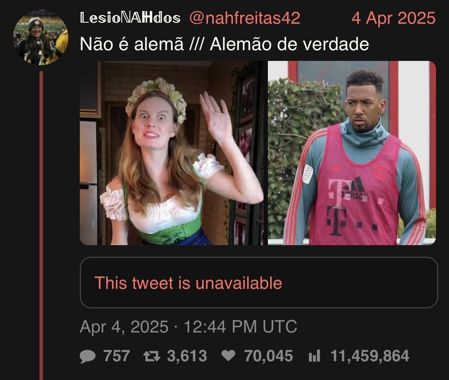Click the views bar chart icon
449x380 pixels.
314,356
